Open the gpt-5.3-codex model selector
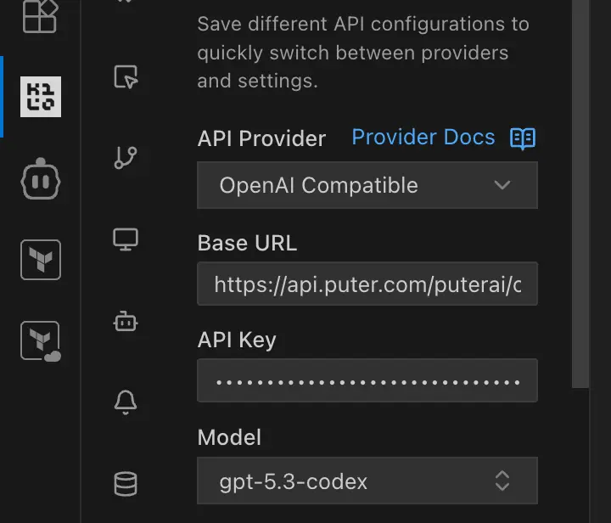 [x=367, y=481]
